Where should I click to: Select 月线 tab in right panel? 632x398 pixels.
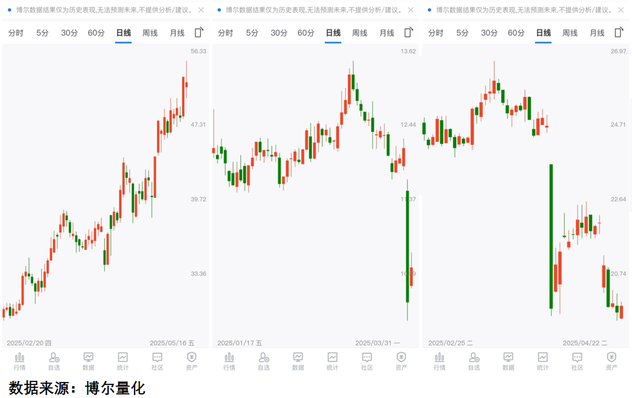click(597, 33)
